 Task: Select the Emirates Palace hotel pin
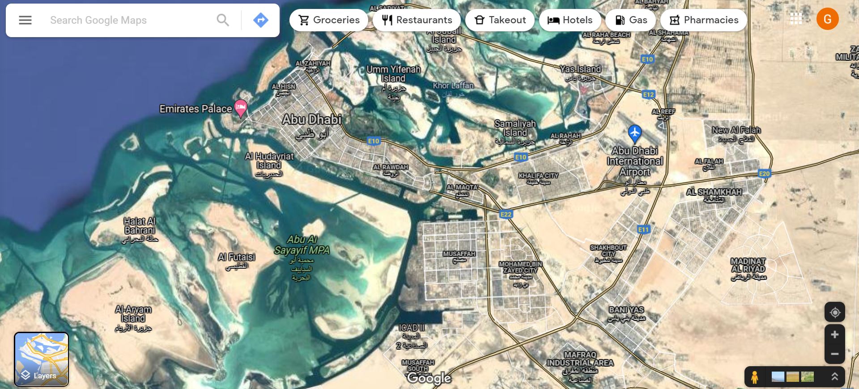click(241, 108)
